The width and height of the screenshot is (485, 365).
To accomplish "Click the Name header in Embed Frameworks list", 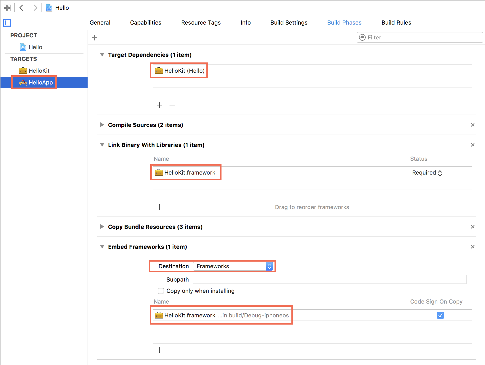I will pos(161,302).
